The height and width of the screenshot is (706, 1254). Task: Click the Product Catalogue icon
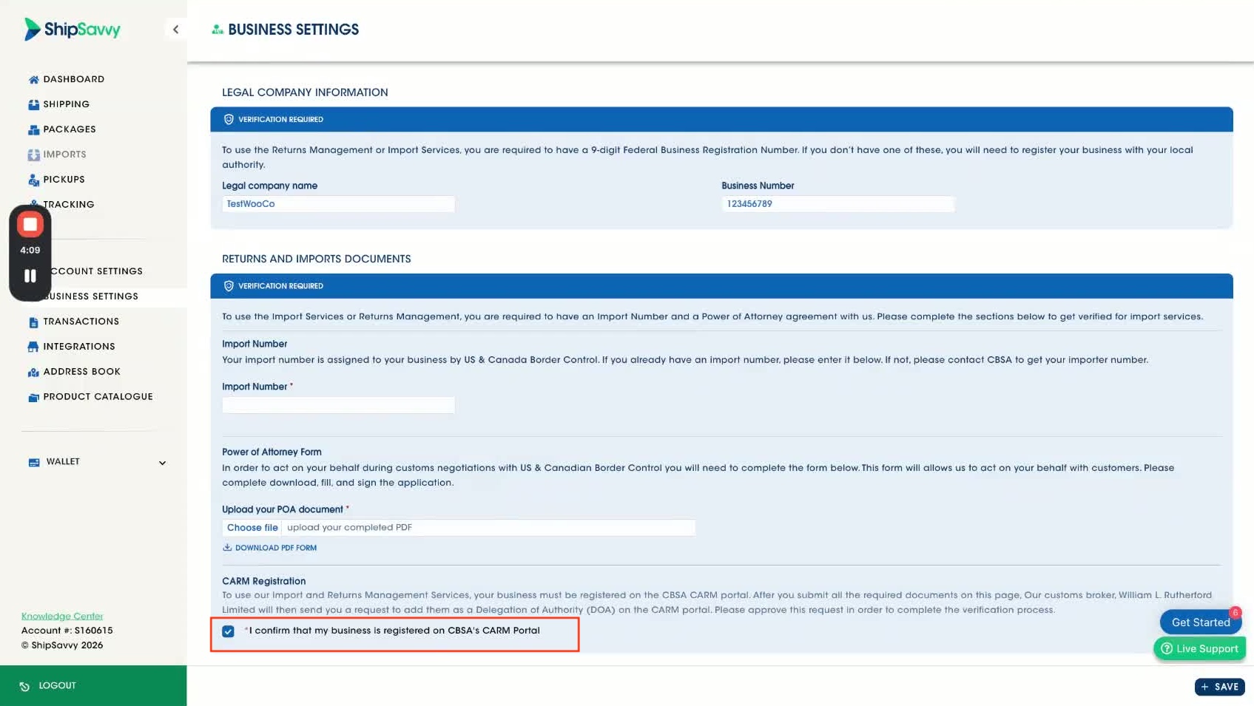click(33, 397)
